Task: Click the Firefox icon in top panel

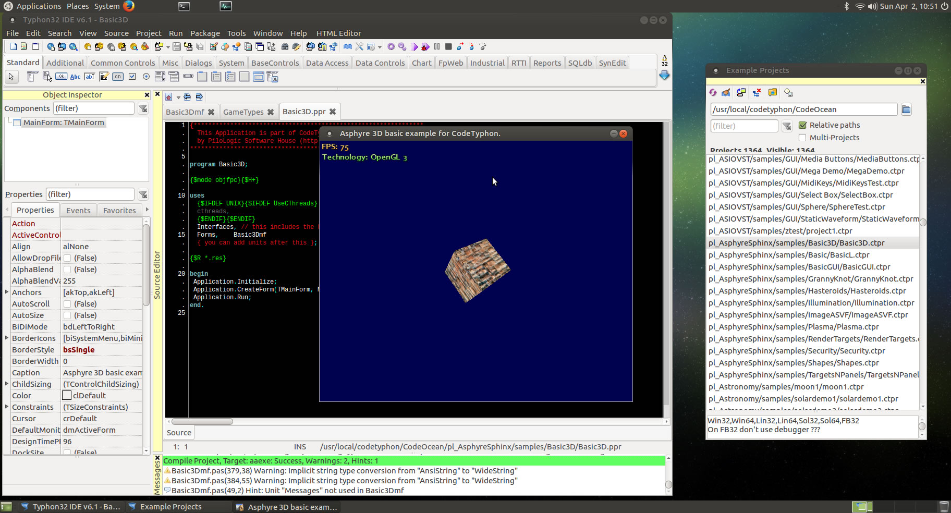Action: click(129, 6)
